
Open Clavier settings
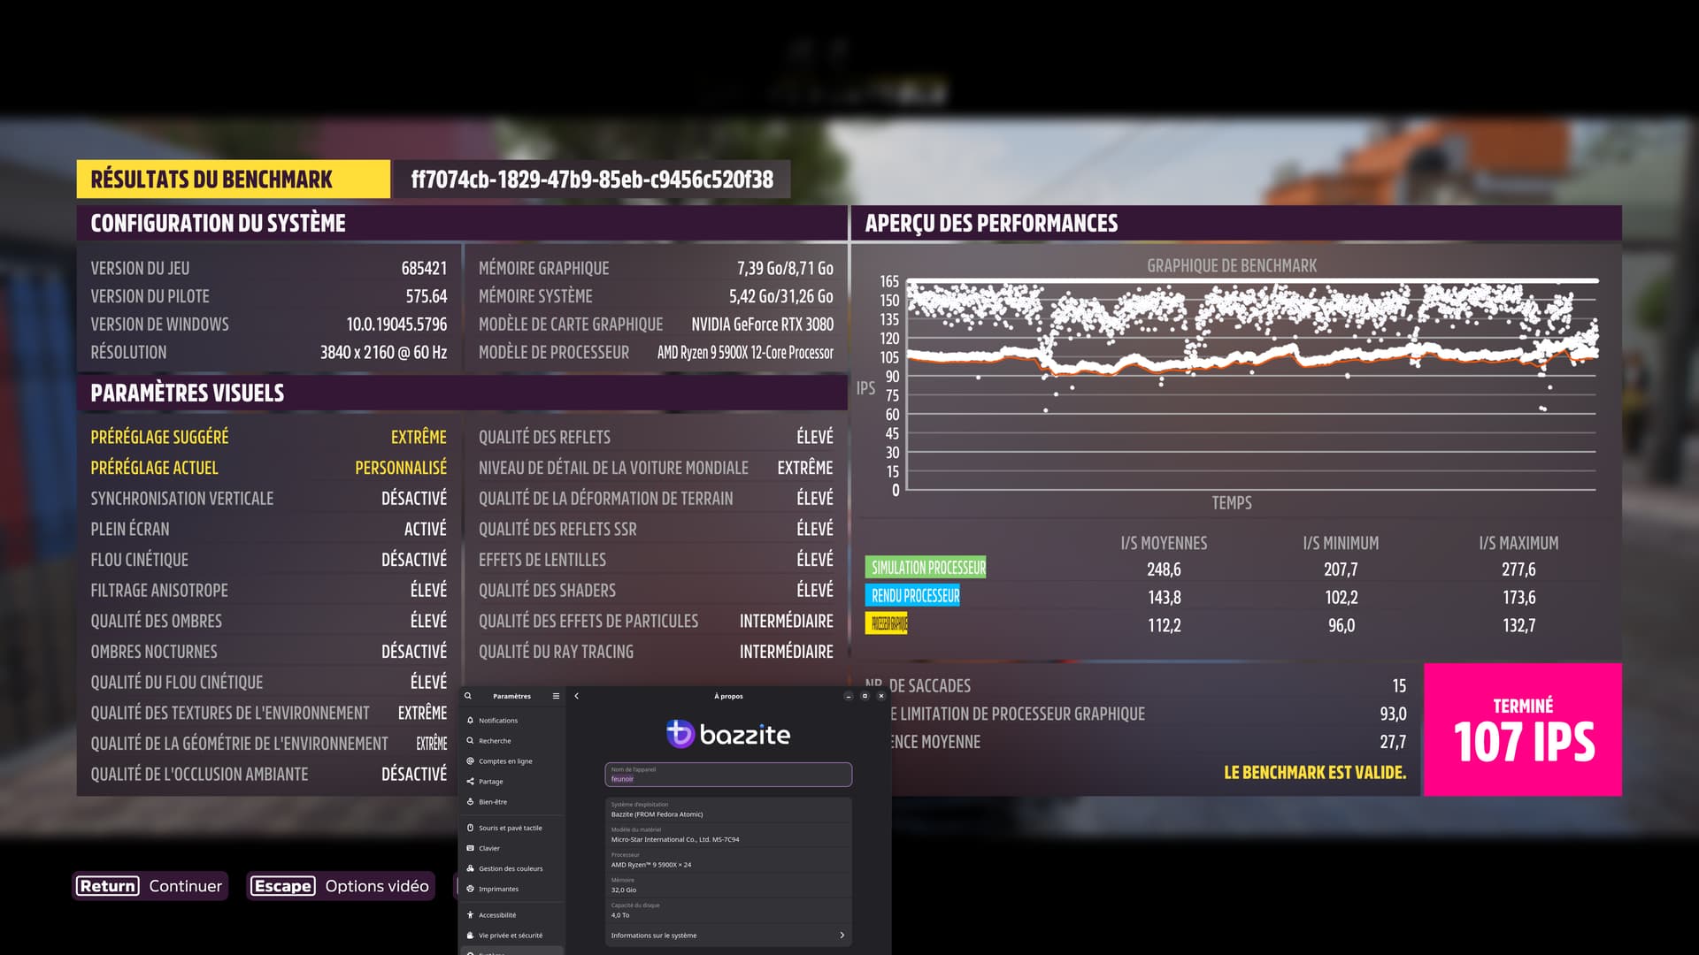489,848
